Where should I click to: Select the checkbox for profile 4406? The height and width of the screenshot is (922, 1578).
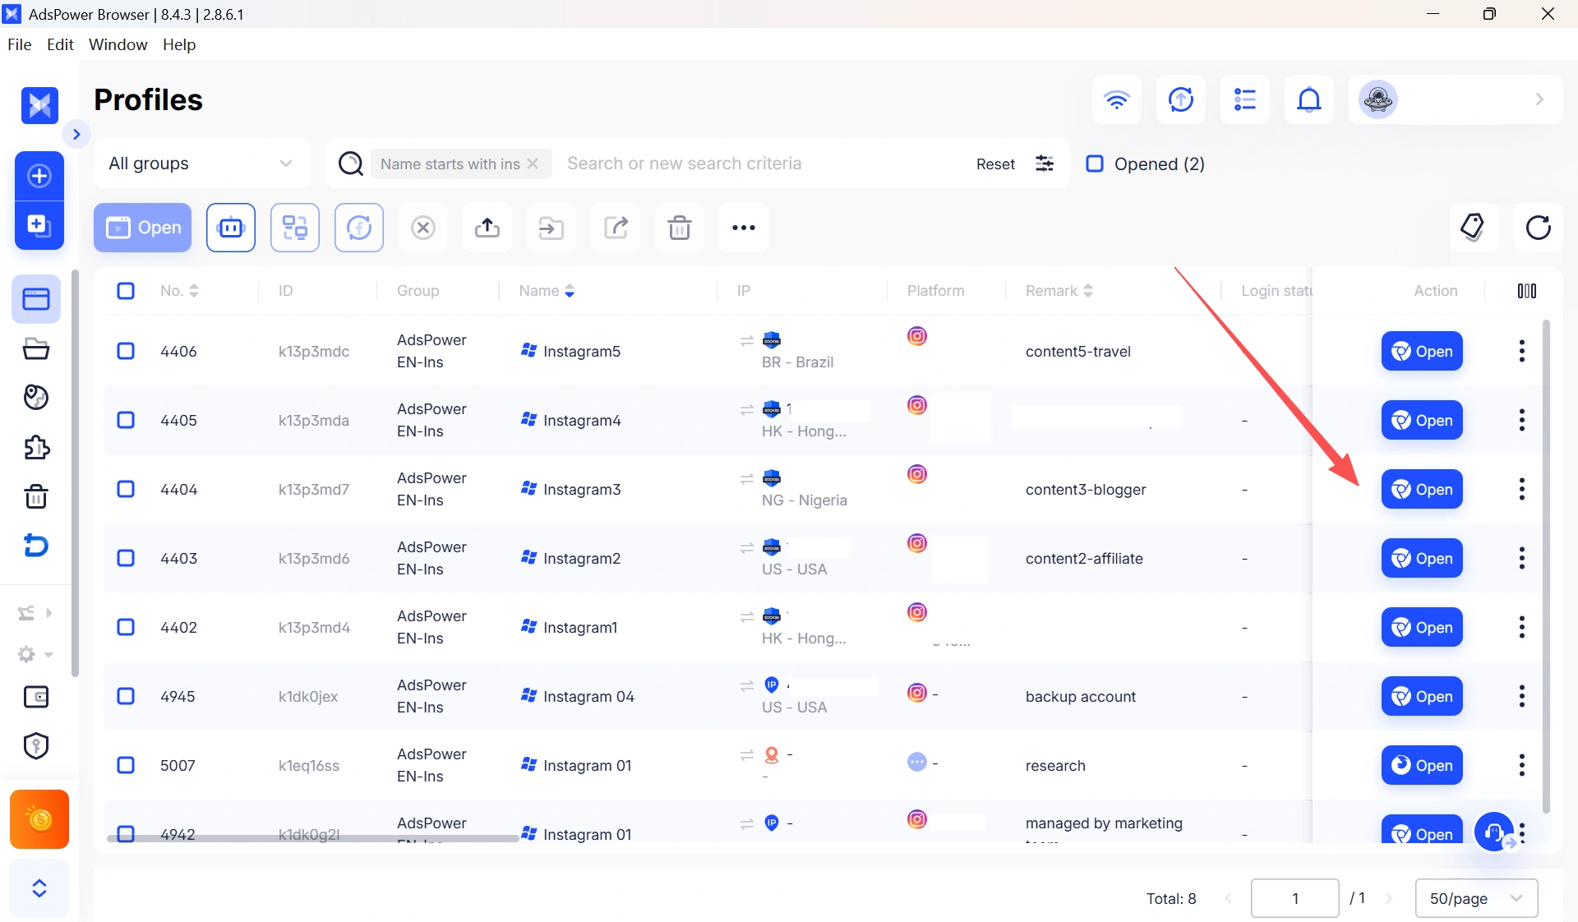tap(126, 351)
